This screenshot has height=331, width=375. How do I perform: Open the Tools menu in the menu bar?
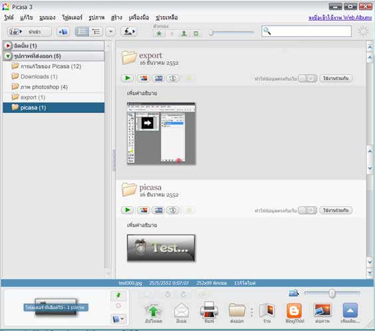tap(139, 17)
